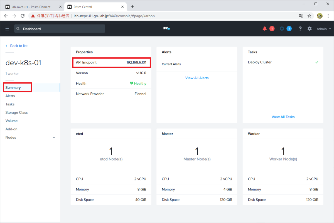
Task: Click the red alerts bell icon
Action: (265, 29)
